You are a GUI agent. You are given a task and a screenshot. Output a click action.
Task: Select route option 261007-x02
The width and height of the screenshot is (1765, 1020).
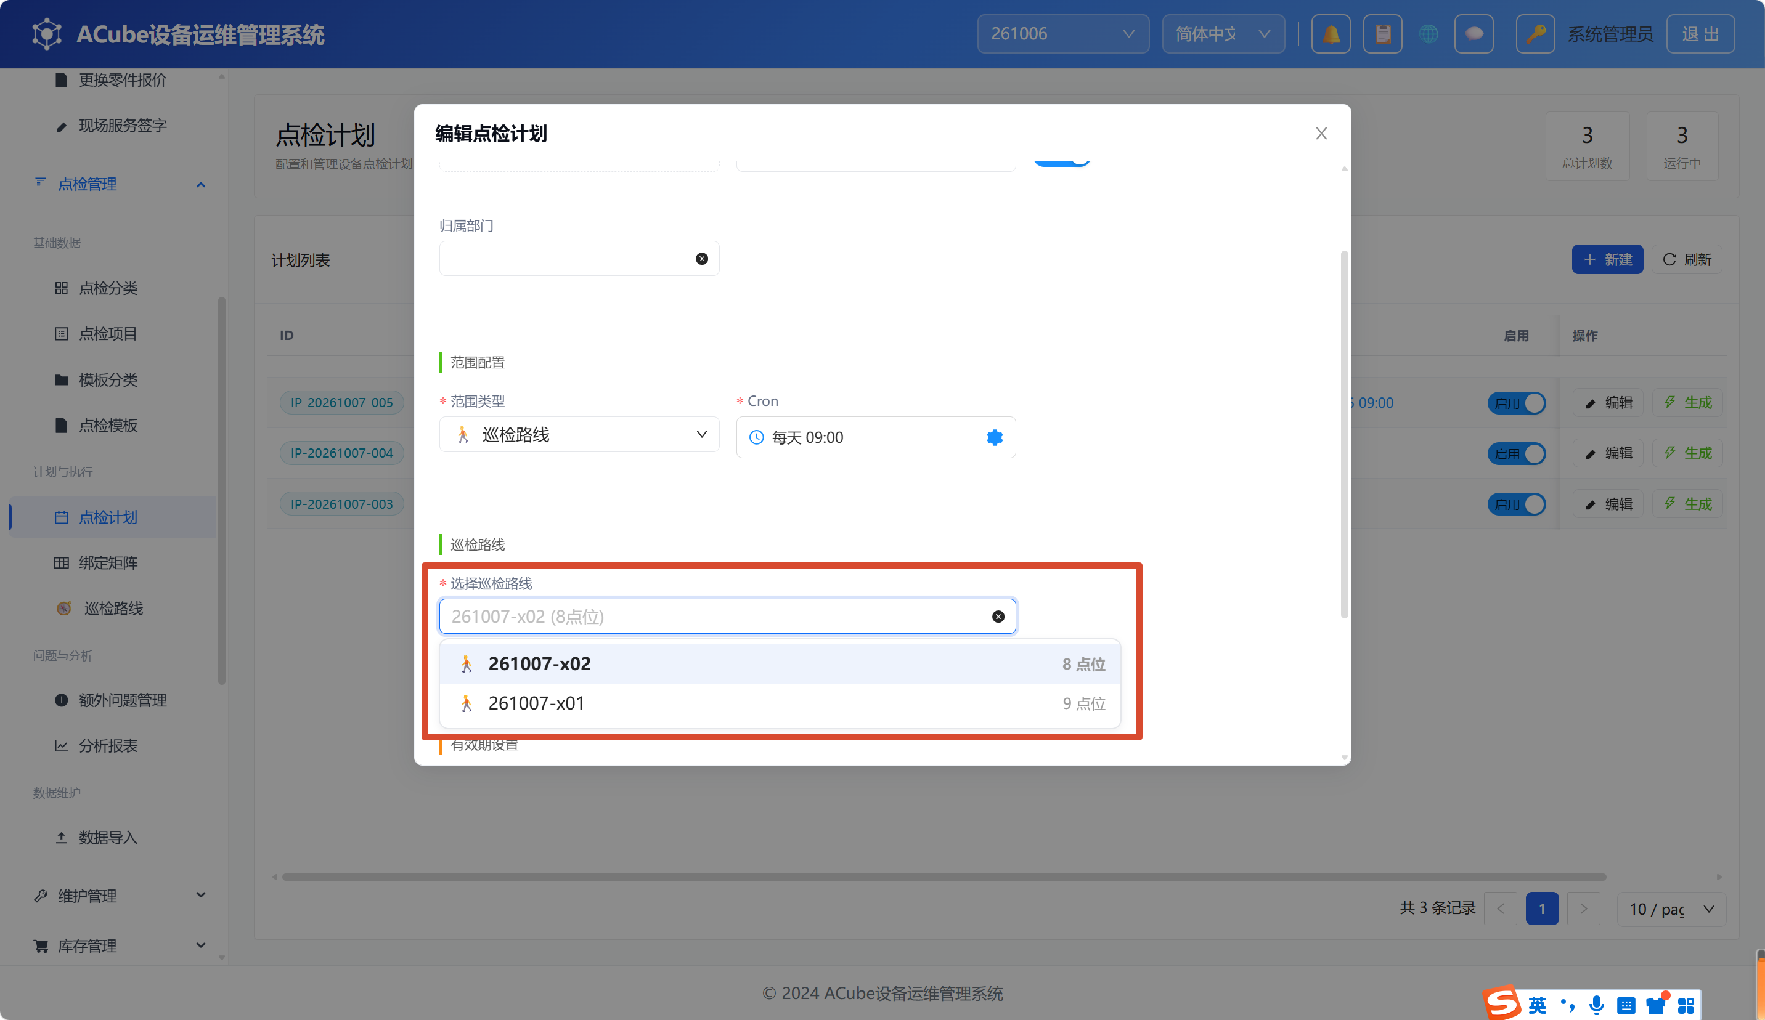point(780,663)
